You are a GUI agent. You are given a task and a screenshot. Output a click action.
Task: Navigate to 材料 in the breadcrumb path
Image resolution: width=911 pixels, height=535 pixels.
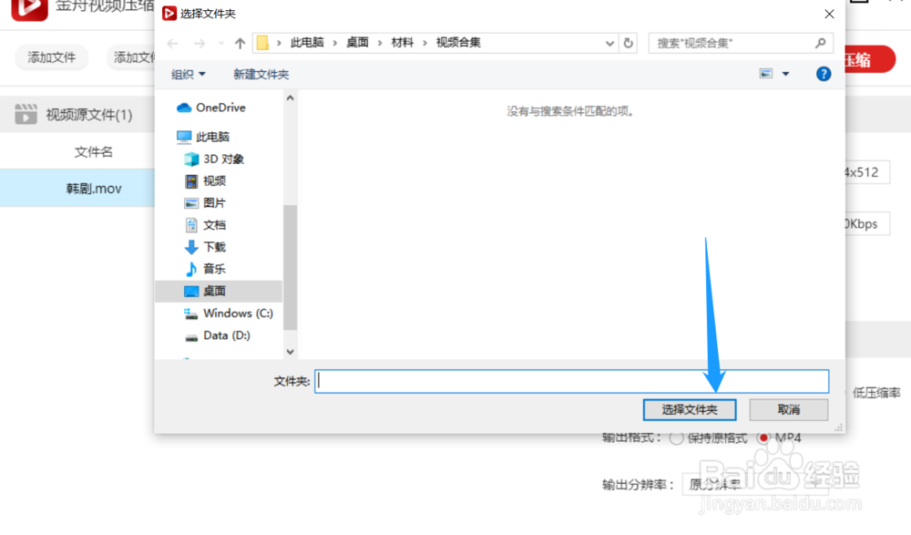tap(402, 42)
